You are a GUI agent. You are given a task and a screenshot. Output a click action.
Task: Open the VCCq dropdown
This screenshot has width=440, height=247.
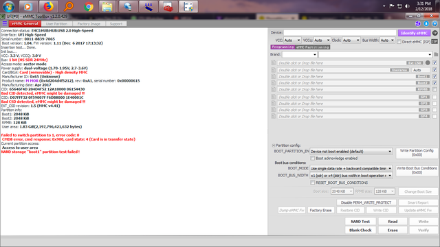pyautogui.click(x=322, y=40)
